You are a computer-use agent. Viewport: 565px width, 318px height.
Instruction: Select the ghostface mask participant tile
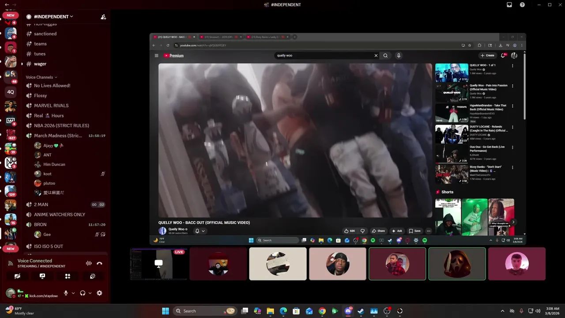pos(457,264)
